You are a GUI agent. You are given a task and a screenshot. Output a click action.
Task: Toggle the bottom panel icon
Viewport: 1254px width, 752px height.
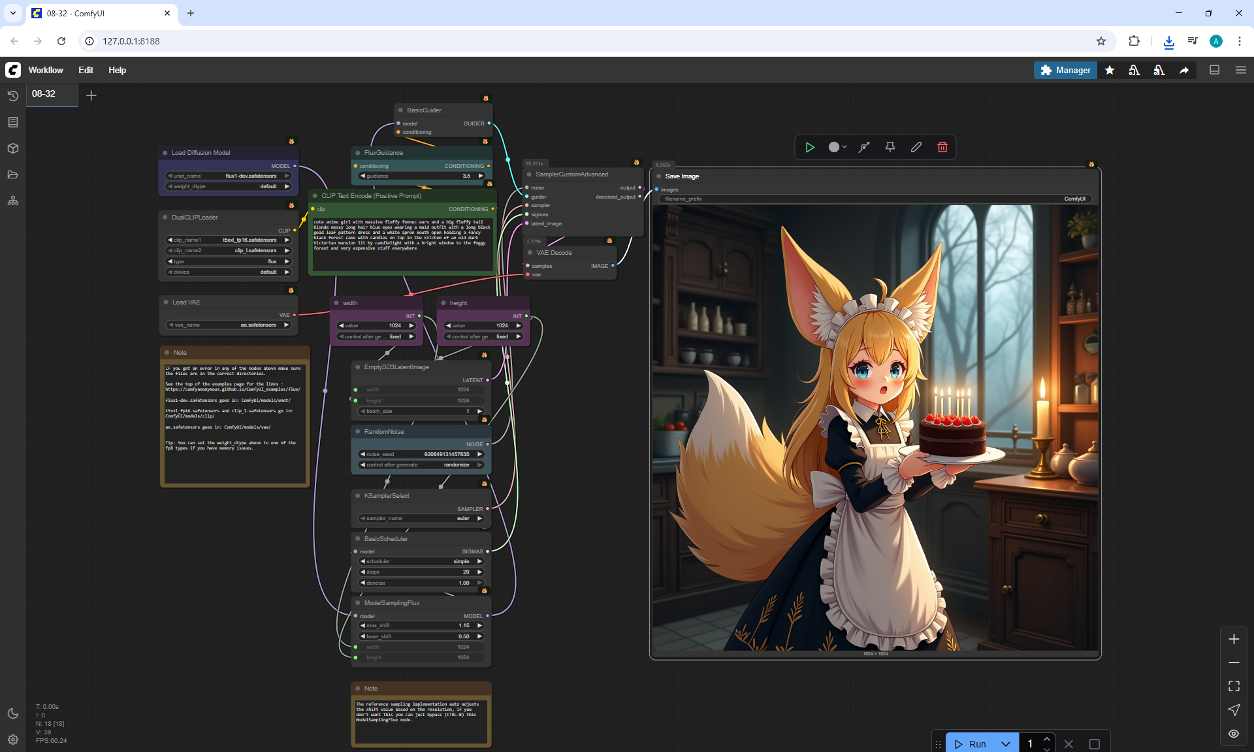point(1214,70)
